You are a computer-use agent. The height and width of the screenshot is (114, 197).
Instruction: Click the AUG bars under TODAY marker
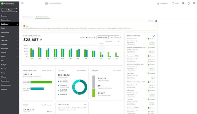[101, 54]
